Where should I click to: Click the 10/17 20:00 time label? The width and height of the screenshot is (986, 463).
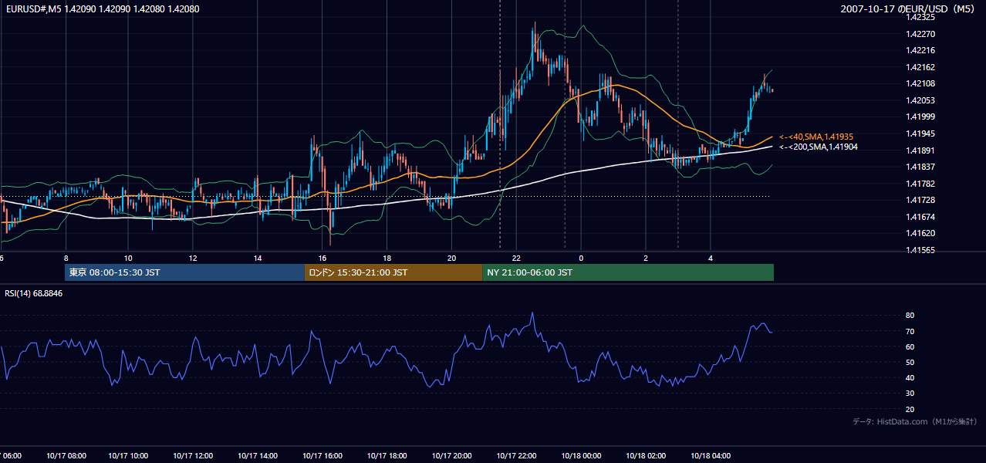(451, 456)
